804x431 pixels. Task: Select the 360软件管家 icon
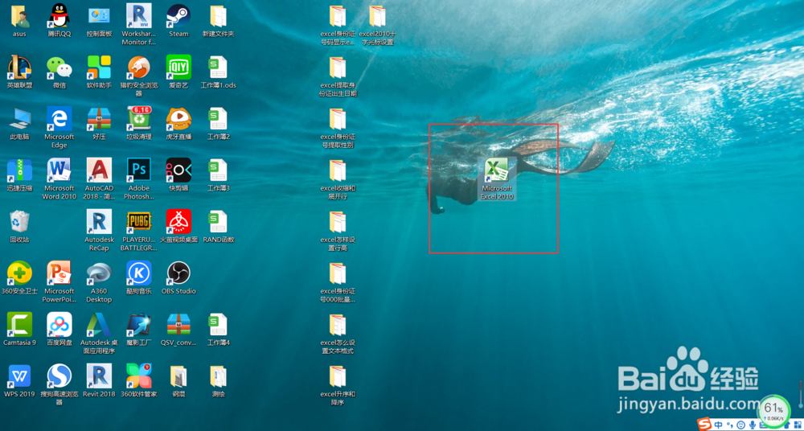coord(138,380)
